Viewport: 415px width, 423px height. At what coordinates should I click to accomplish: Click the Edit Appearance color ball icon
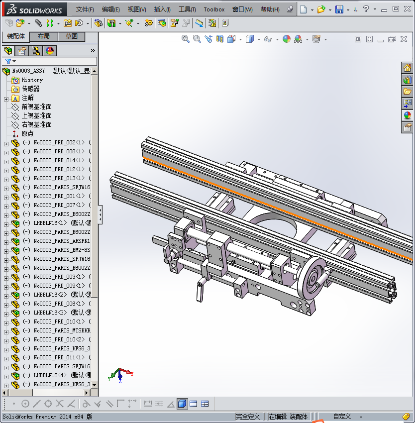coord(287,39)
